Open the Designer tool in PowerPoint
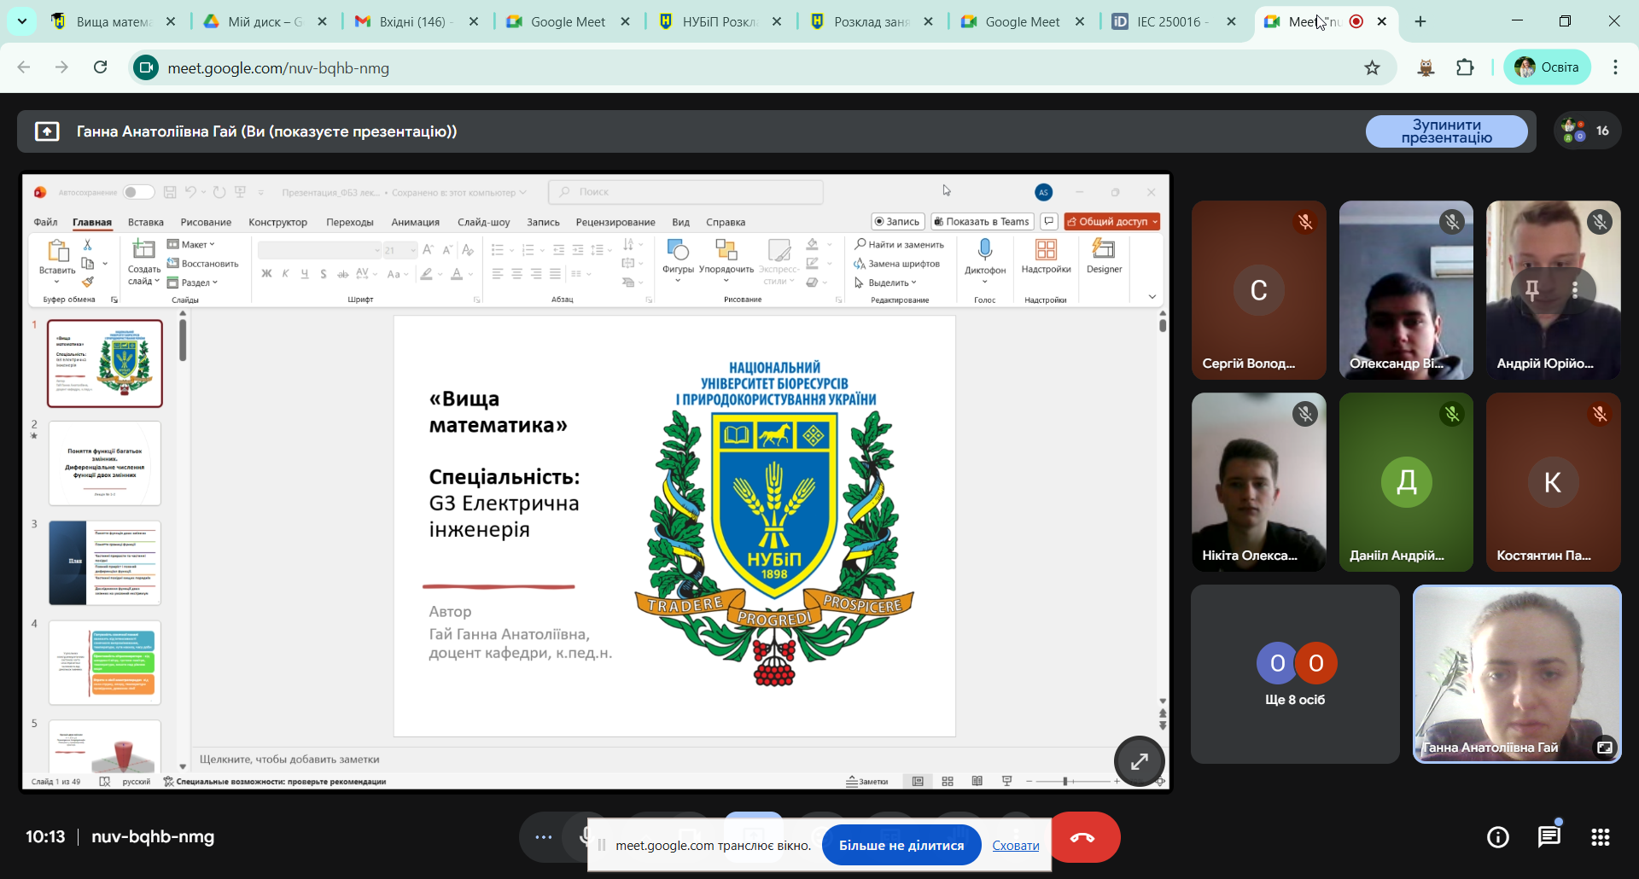1639x879 pixels. tap(1104, 256)
